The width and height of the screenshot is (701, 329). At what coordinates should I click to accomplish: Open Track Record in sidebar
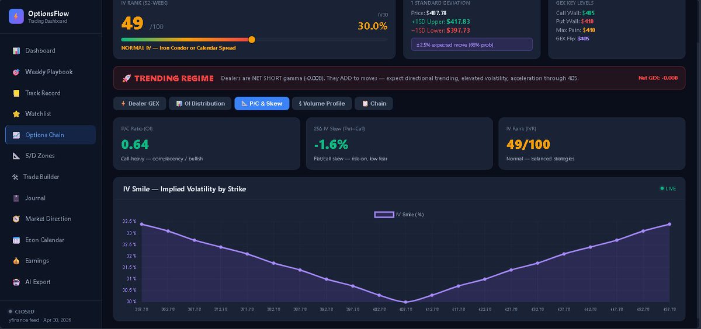[x=50, y=93]
